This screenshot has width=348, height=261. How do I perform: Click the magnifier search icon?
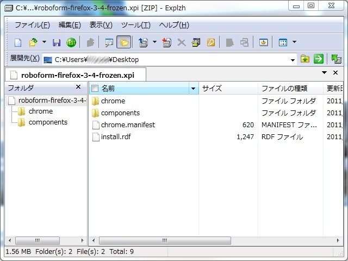pos(109,42)
